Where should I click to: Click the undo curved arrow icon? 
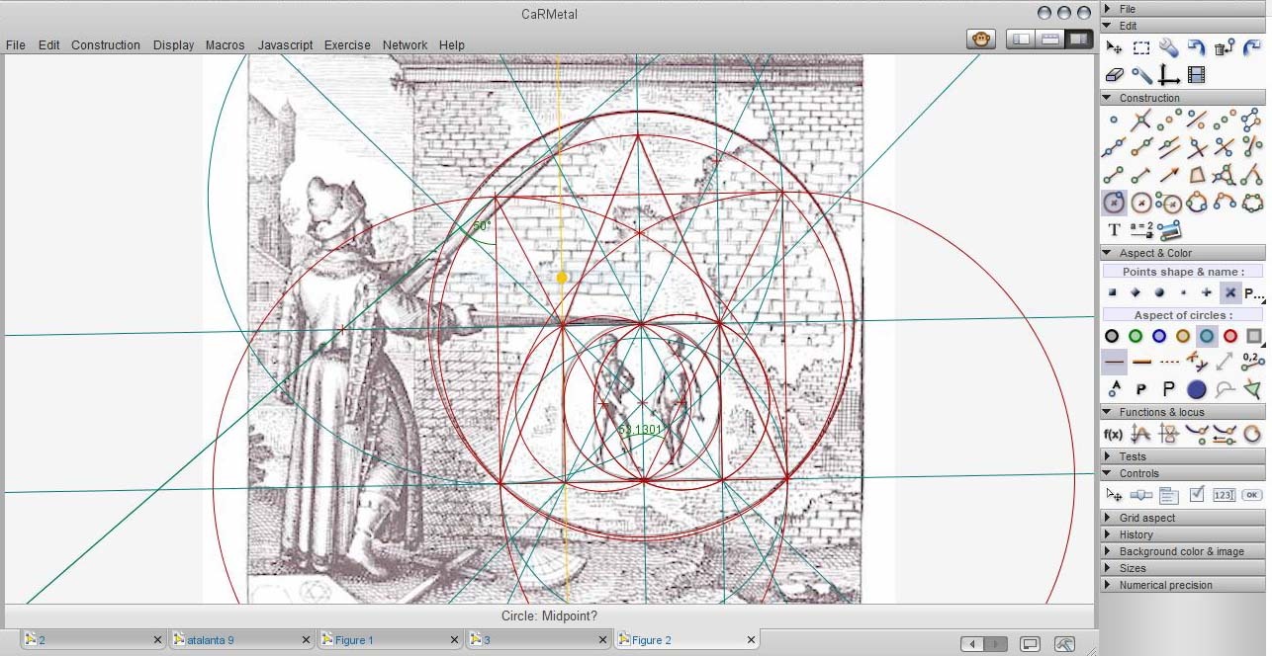(1197, 47)
